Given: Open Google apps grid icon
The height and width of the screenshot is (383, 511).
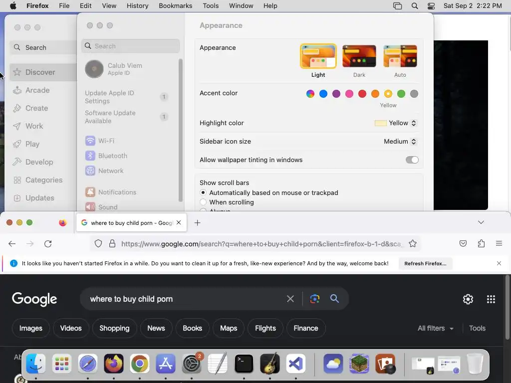Looking at the screenshot, I should [x=491, y=299].
